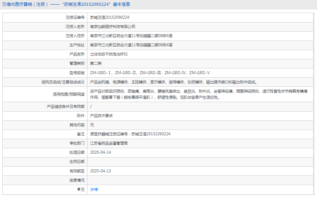Select the ZM-GRD model specification text

pyautogui.click(x=150, y=73)
